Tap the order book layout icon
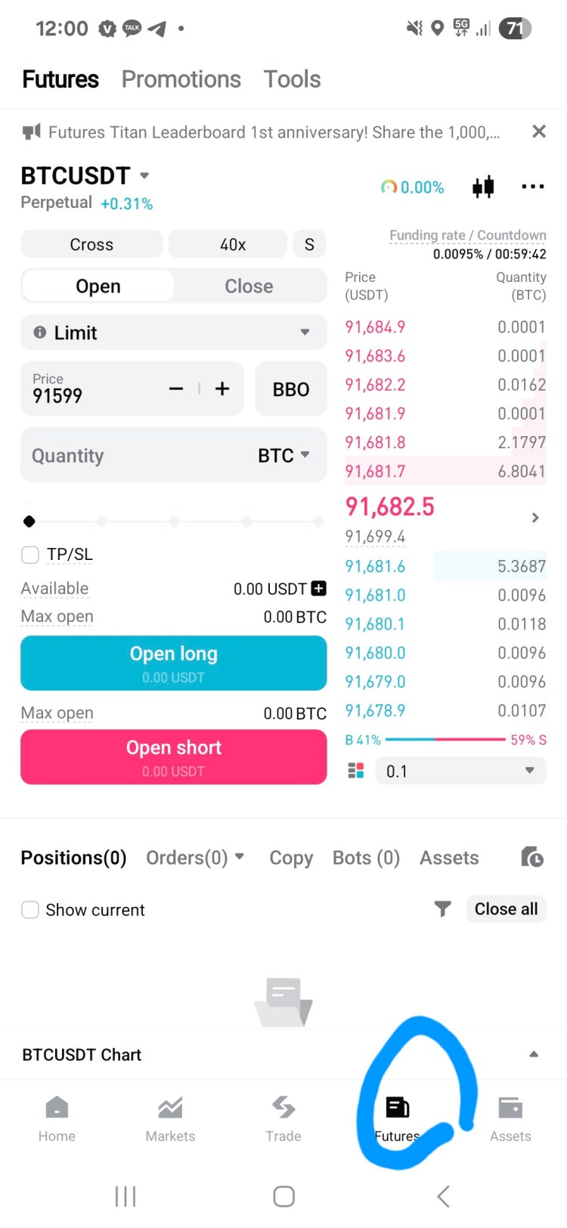This screenshot has width=567, height=1228. 355,771
